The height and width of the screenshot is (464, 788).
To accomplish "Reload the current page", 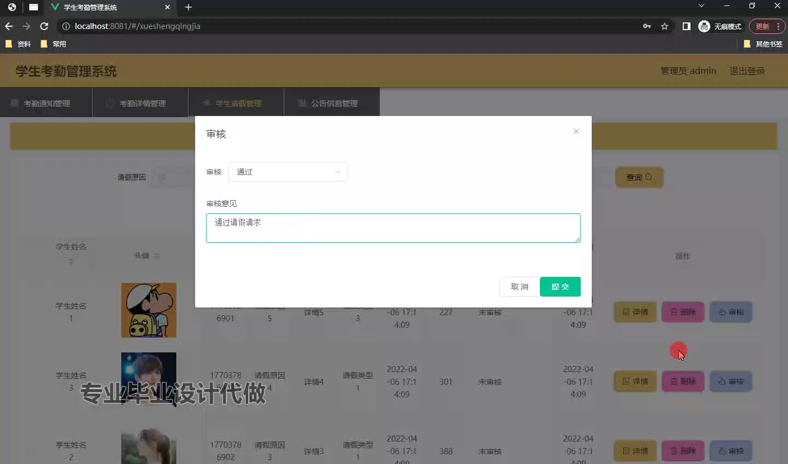I will tap(44, 26).
